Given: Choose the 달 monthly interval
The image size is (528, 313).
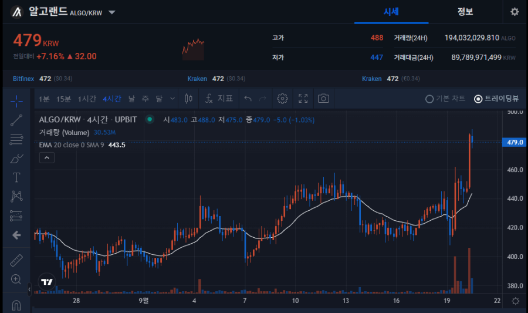Looking at the screenshot, I should (x=159, y=99).
